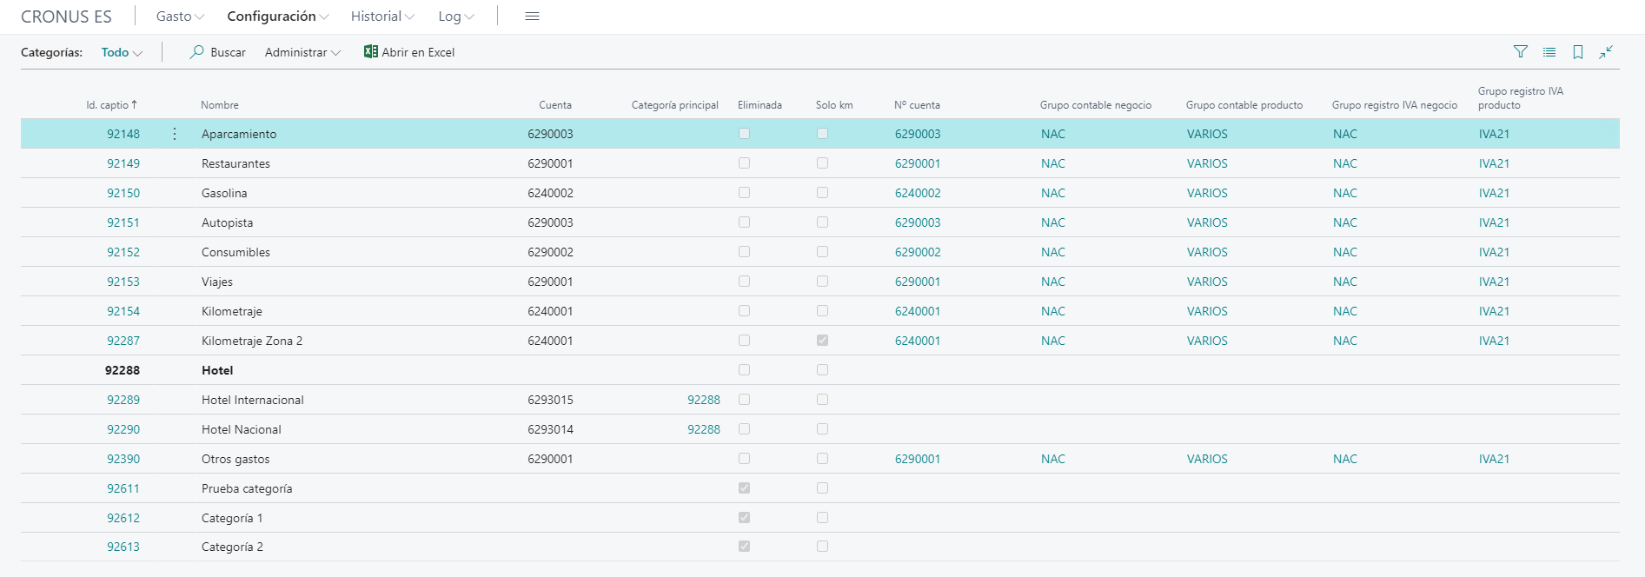Click the Excel icon to export

(x=371, y=52)
